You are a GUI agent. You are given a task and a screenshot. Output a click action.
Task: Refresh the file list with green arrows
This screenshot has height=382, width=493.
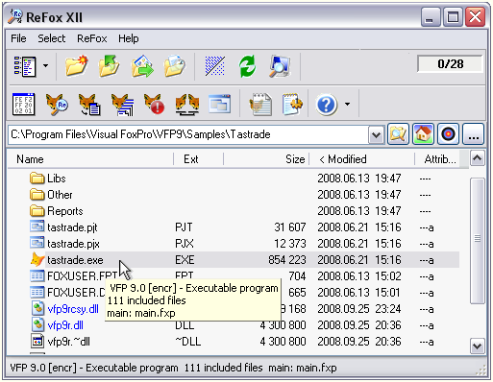pyautogui.click(x=247, y=66)
